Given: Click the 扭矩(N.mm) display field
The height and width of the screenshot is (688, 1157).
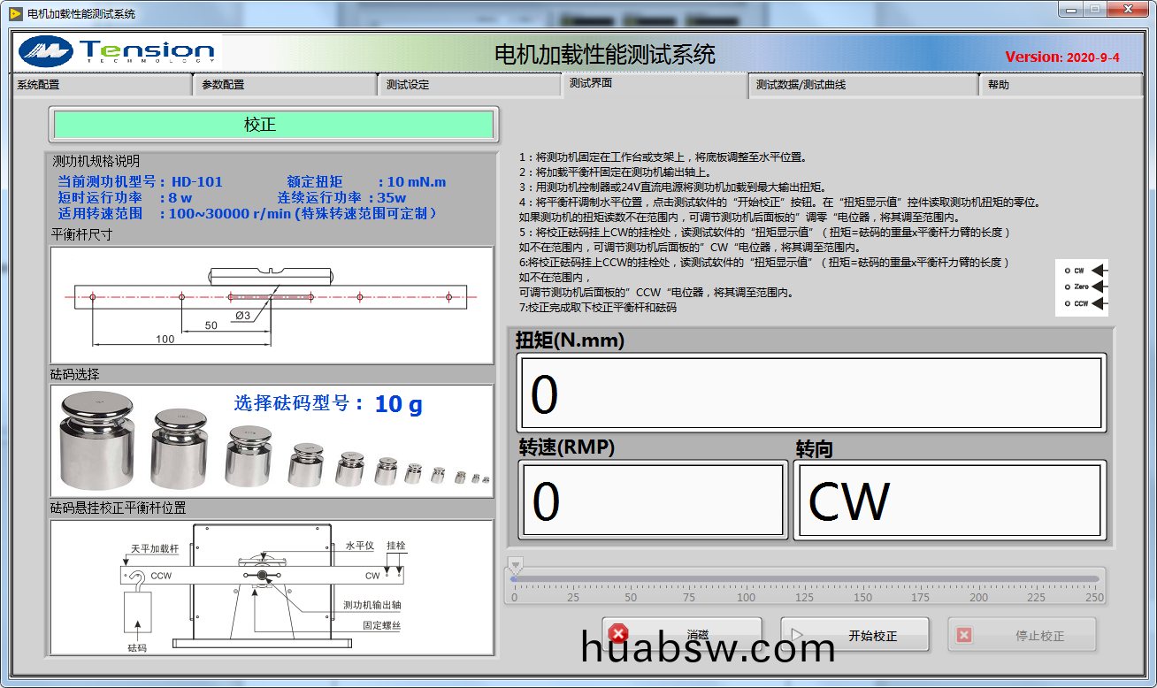Looking at the screenshot, I should point(811,394).
